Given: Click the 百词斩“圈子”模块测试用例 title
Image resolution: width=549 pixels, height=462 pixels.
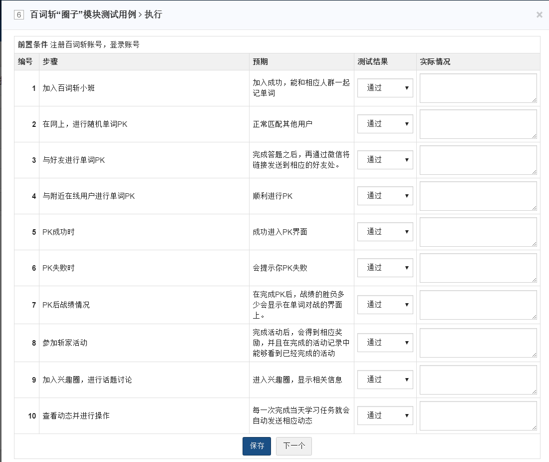Looking at the screenshot, I should (x=83, y=15).
